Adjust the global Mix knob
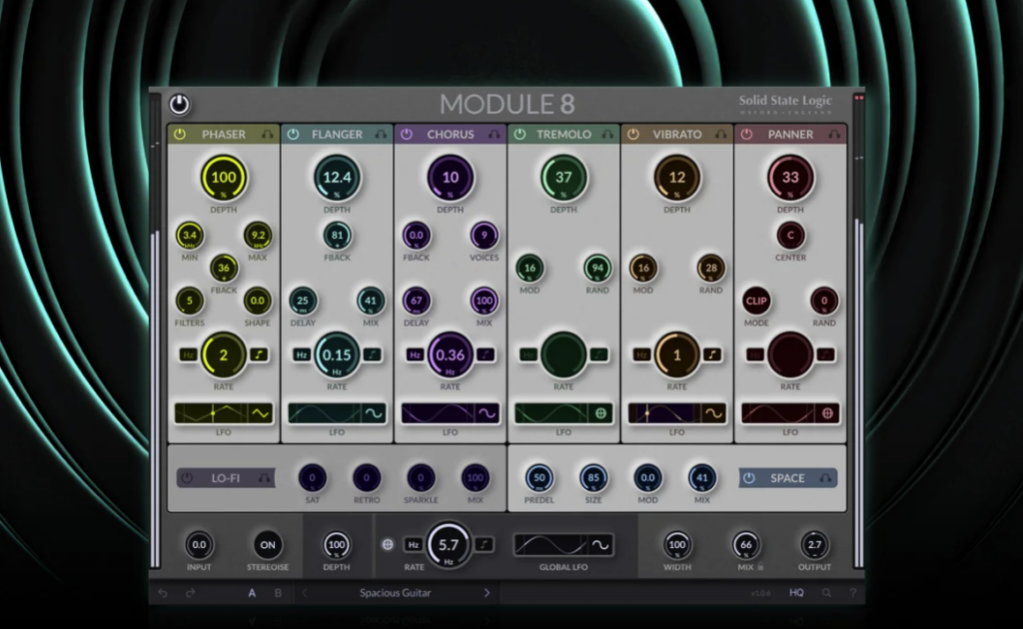Screen dimensions: 1023x629 pyautogui.click(x=747, y=545)
